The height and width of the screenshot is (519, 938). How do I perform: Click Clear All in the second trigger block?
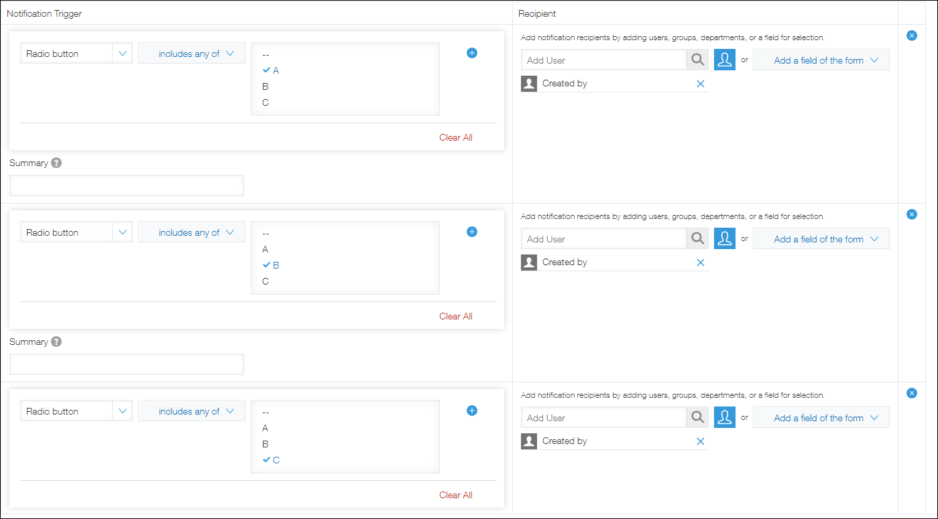[455, 316]
